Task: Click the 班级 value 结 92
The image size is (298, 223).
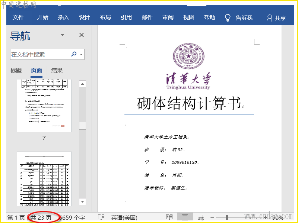Action: click(177, 150)
